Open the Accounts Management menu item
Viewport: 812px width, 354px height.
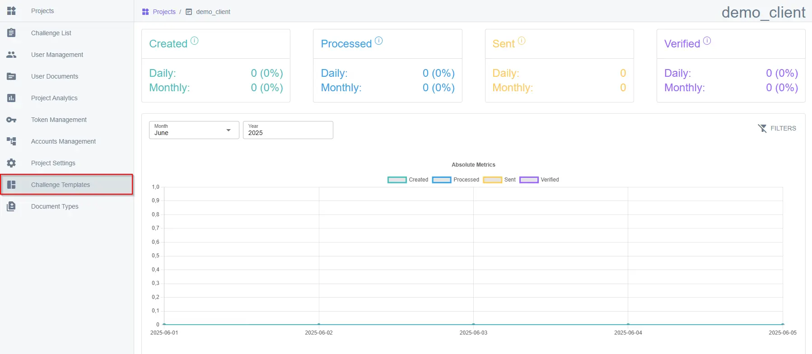(63, 141)
